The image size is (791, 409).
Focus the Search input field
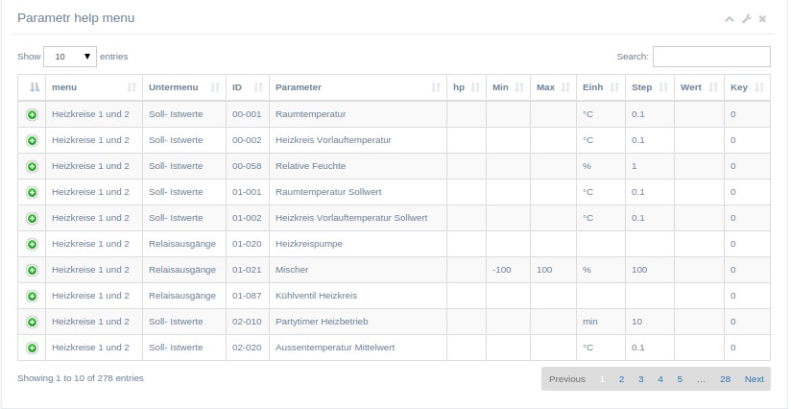coord(711,57)
